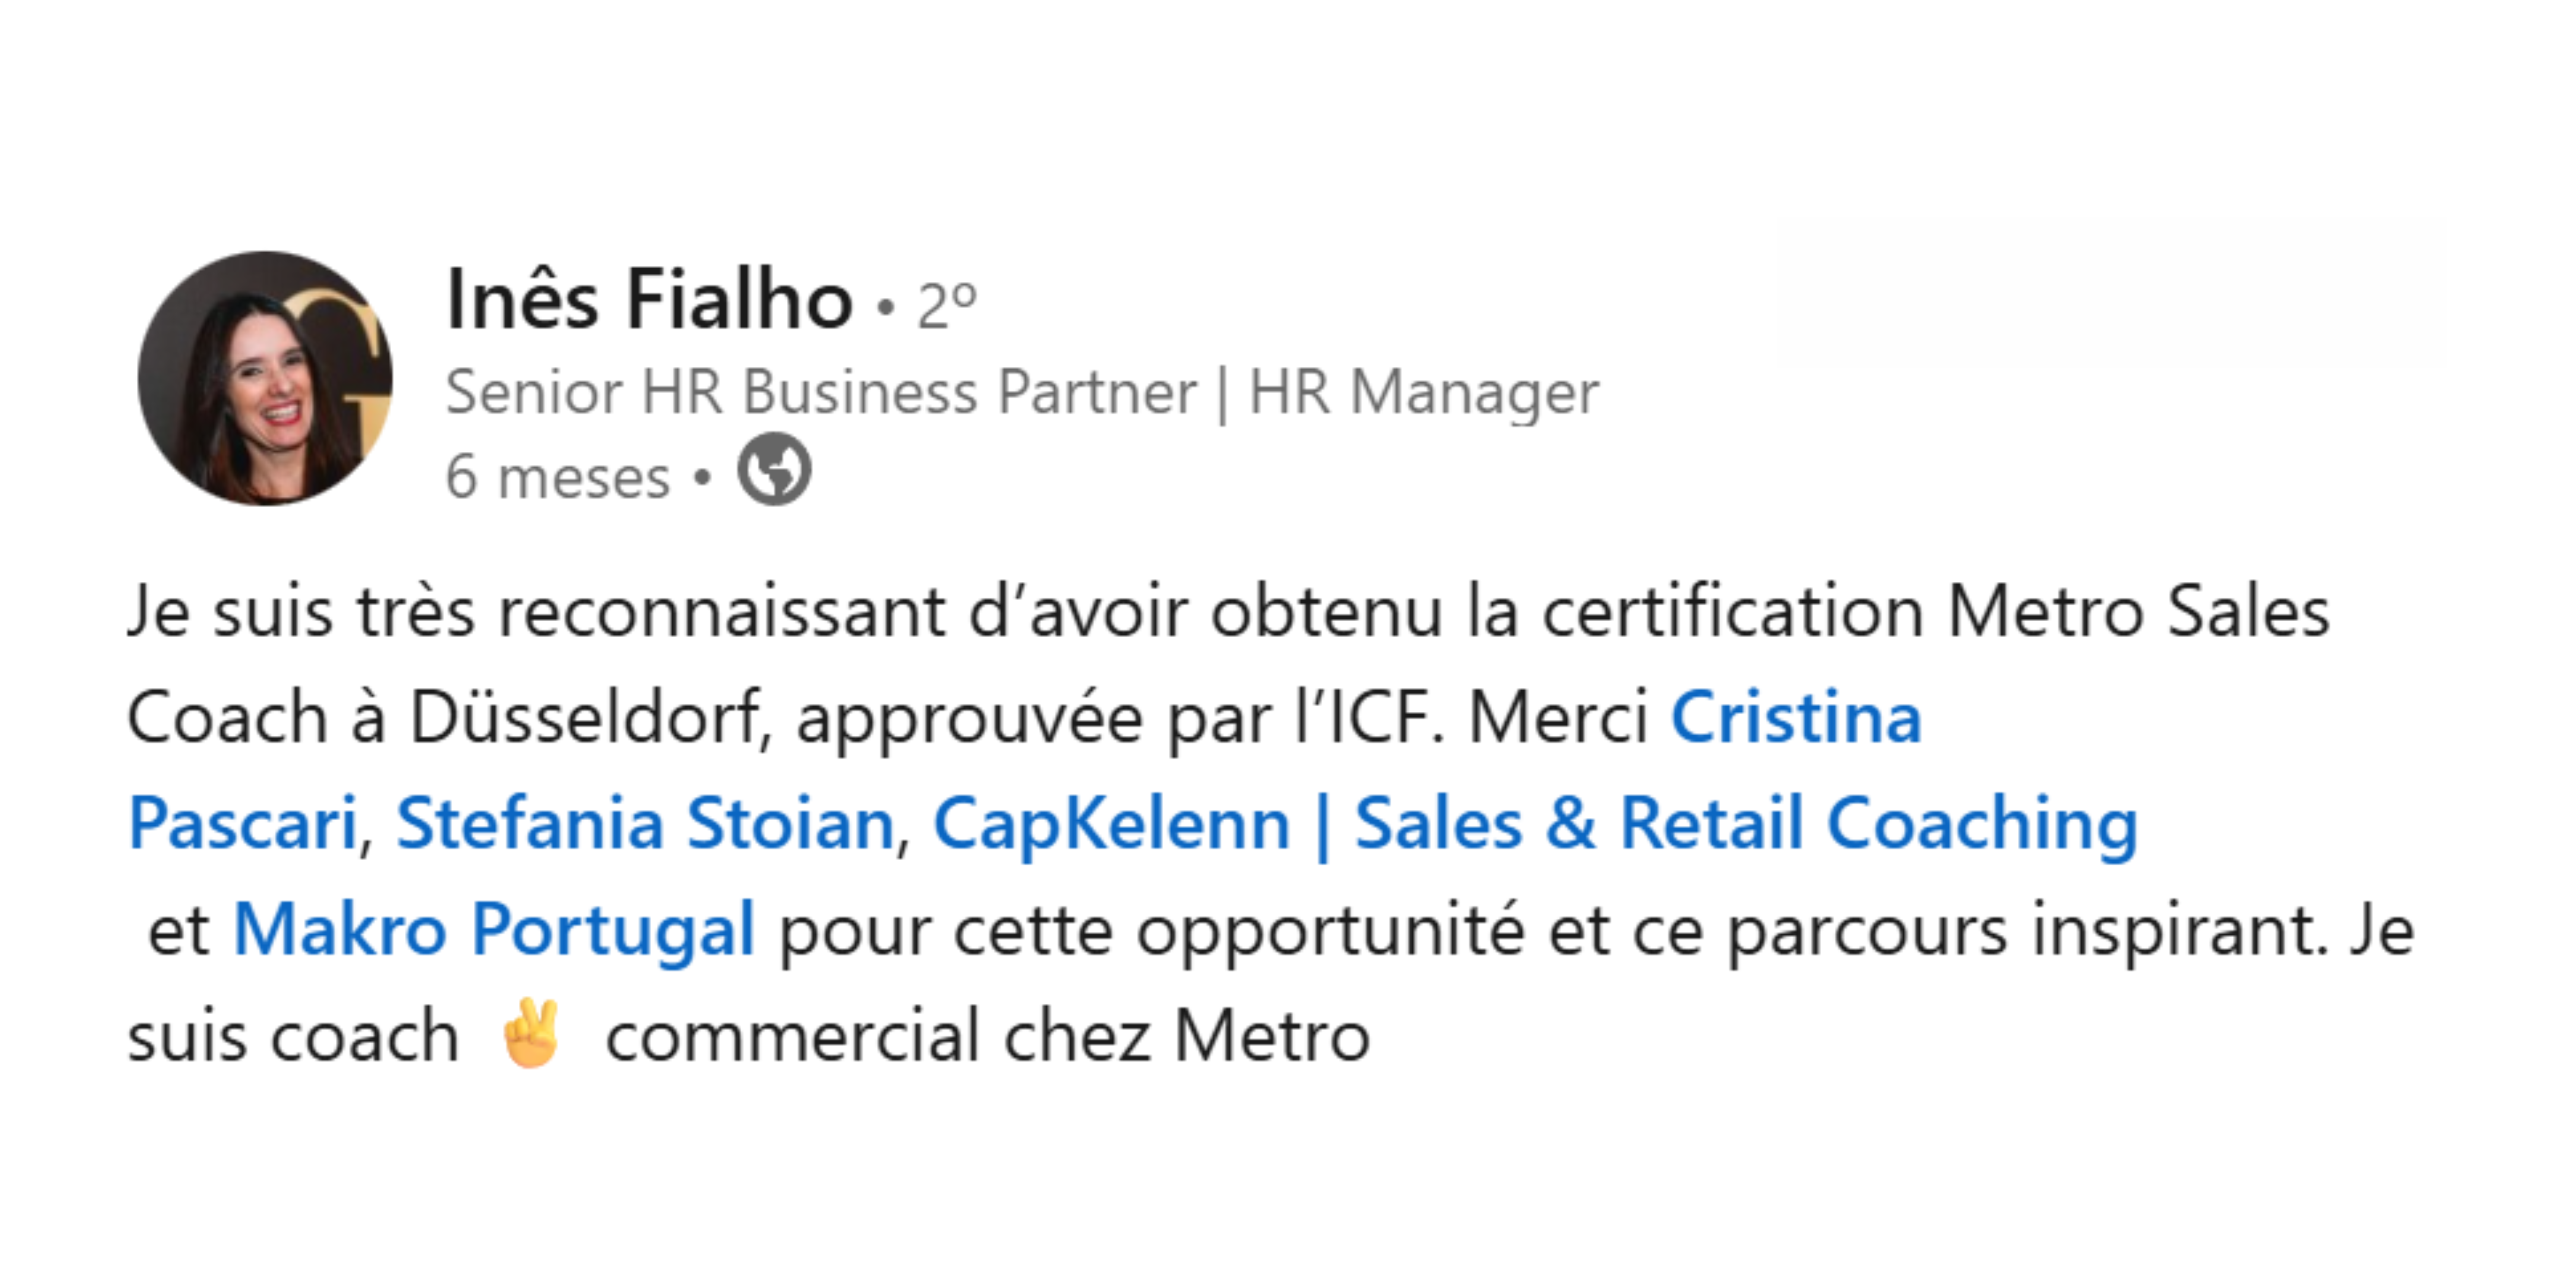Open the Makro Portugal company link
This screenshot has width=2576, height=1288.
pyautogui.click(x=493, y=930)
